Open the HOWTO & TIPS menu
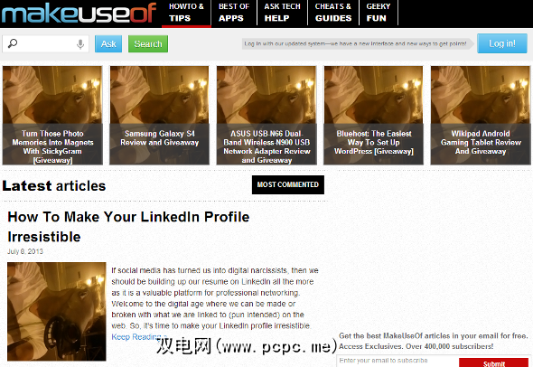533x367 pixels. click(x=186, y=13)
